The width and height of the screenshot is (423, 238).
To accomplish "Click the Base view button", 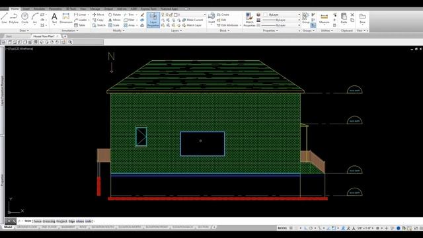I will [362, 19].
